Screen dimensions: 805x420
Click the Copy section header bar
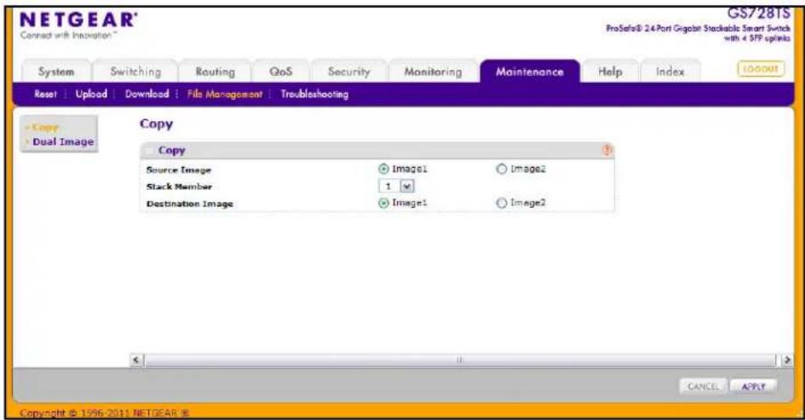[x=377, y=151]
